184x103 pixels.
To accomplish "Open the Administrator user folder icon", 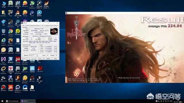I will coord(3,13).
